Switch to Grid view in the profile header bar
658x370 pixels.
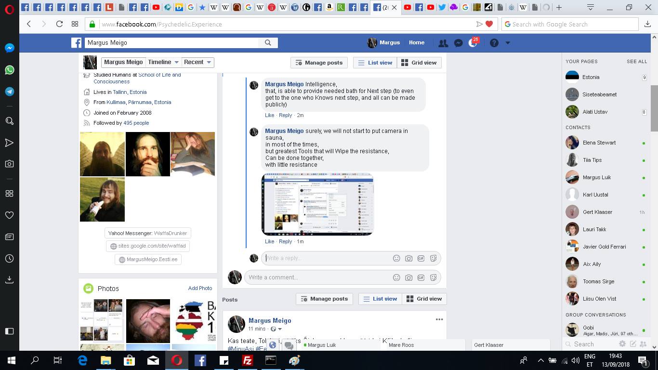[419, 63]
